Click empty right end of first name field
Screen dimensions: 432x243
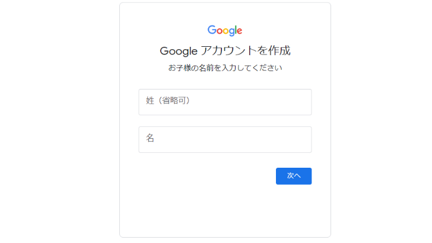[x=290, y=139]
